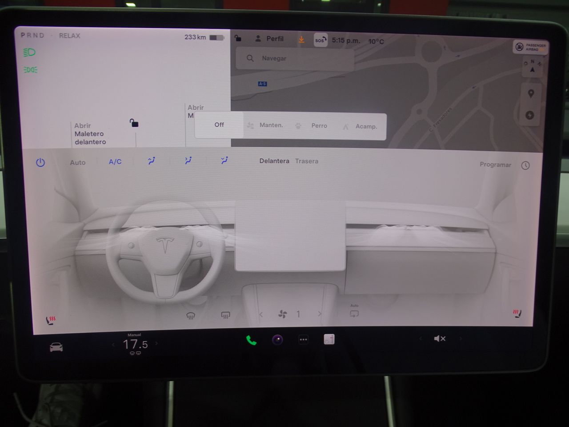Open the energy notes app icon
Image resolution: width=569 pixels, height=427 pixels.
pyautogui.click(x=329, y=339)
